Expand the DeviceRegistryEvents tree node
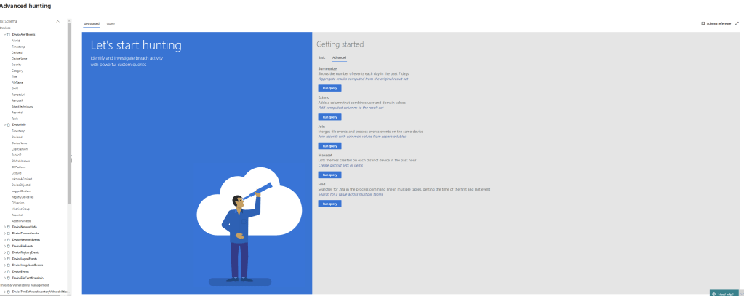The height and width of the screenshot is (296, 744). (4, 252)
